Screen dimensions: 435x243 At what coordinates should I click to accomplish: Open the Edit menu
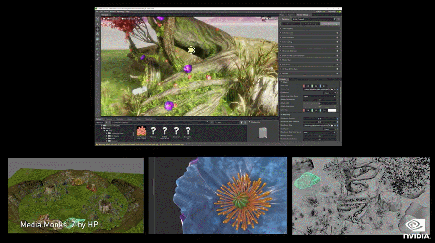[101, 12]
